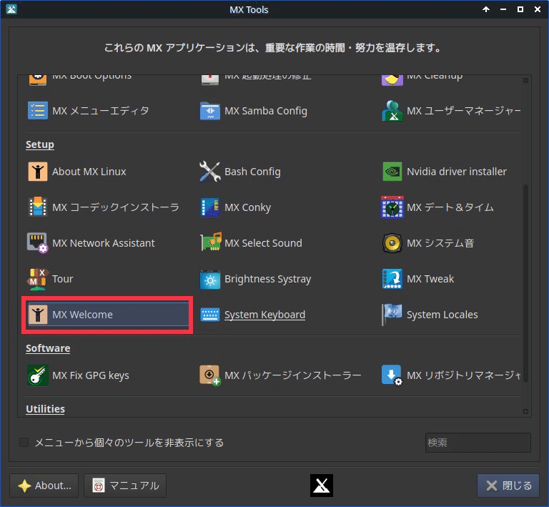Click the Software section heading
This screenshot has height=507, width=549.
(x=48, y=348)
